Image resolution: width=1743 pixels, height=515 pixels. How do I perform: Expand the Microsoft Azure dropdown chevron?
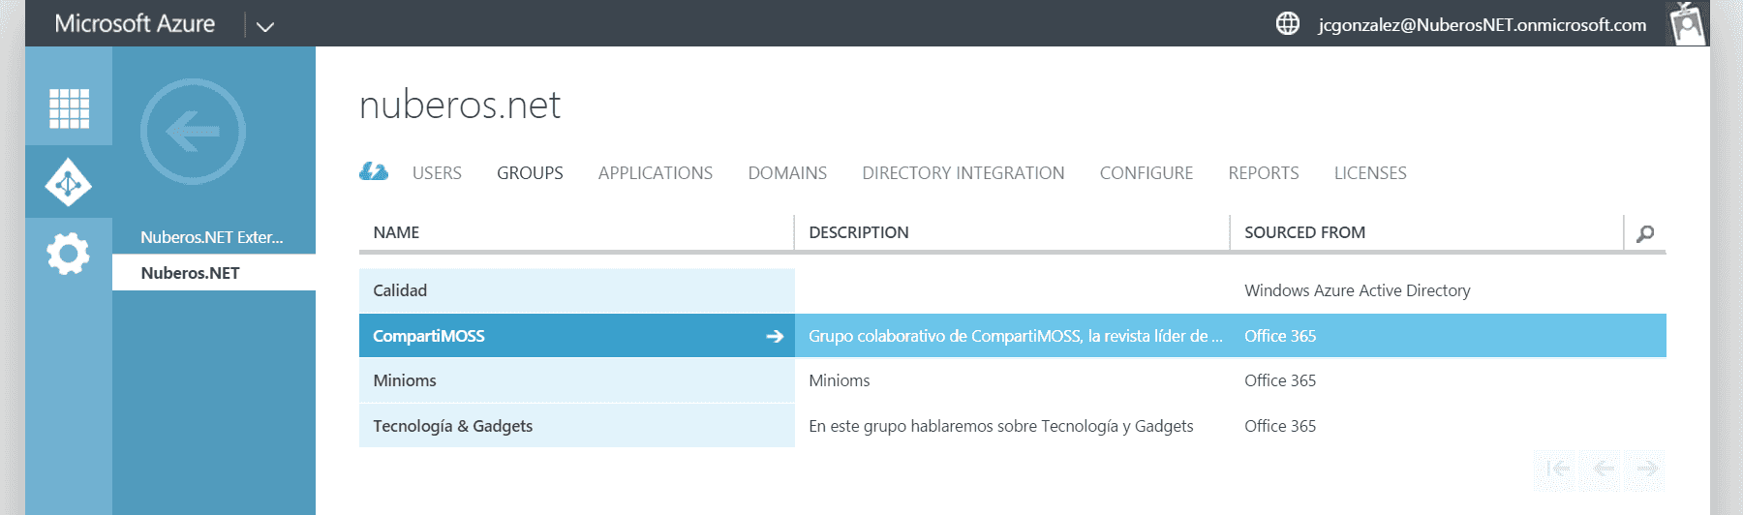265,26
